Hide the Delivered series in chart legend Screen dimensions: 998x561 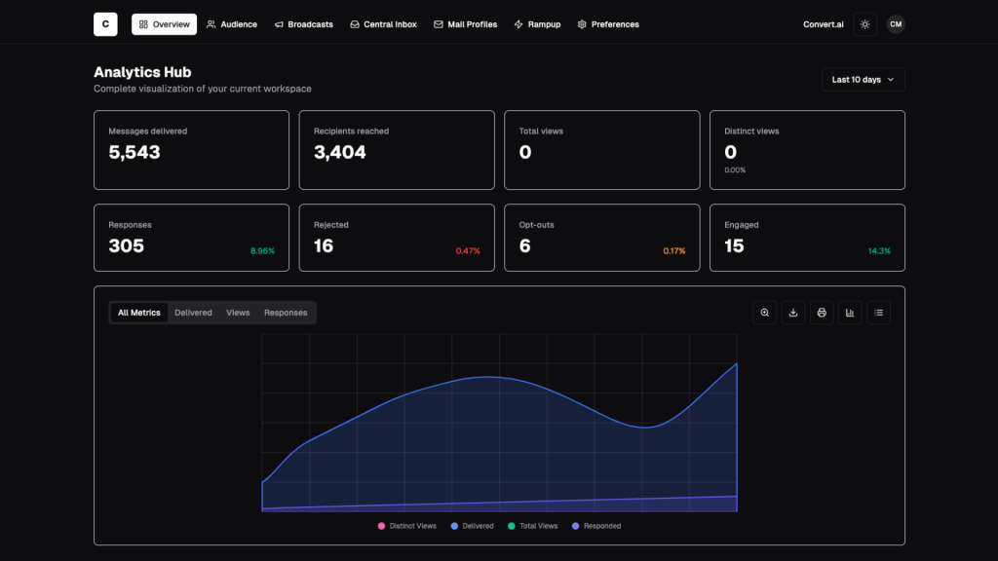(472, 526)
